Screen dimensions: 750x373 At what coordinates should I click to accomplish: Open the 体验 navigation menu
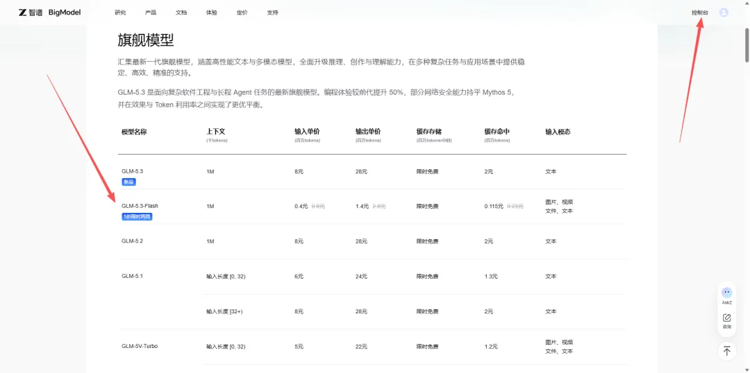(x=211, y=12)
